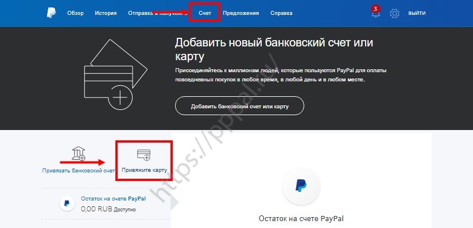Open the Отправка и получение tab
The width and height of the screenshot is (473, 228).
pos(157,13)
